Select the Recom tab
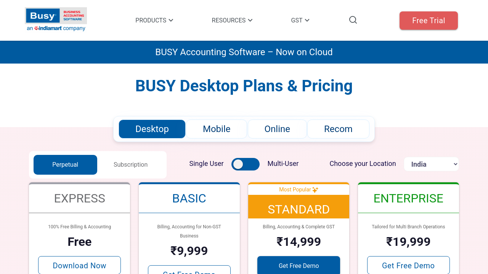This screenshot has width=488, height=274. [x=338, y=129]
